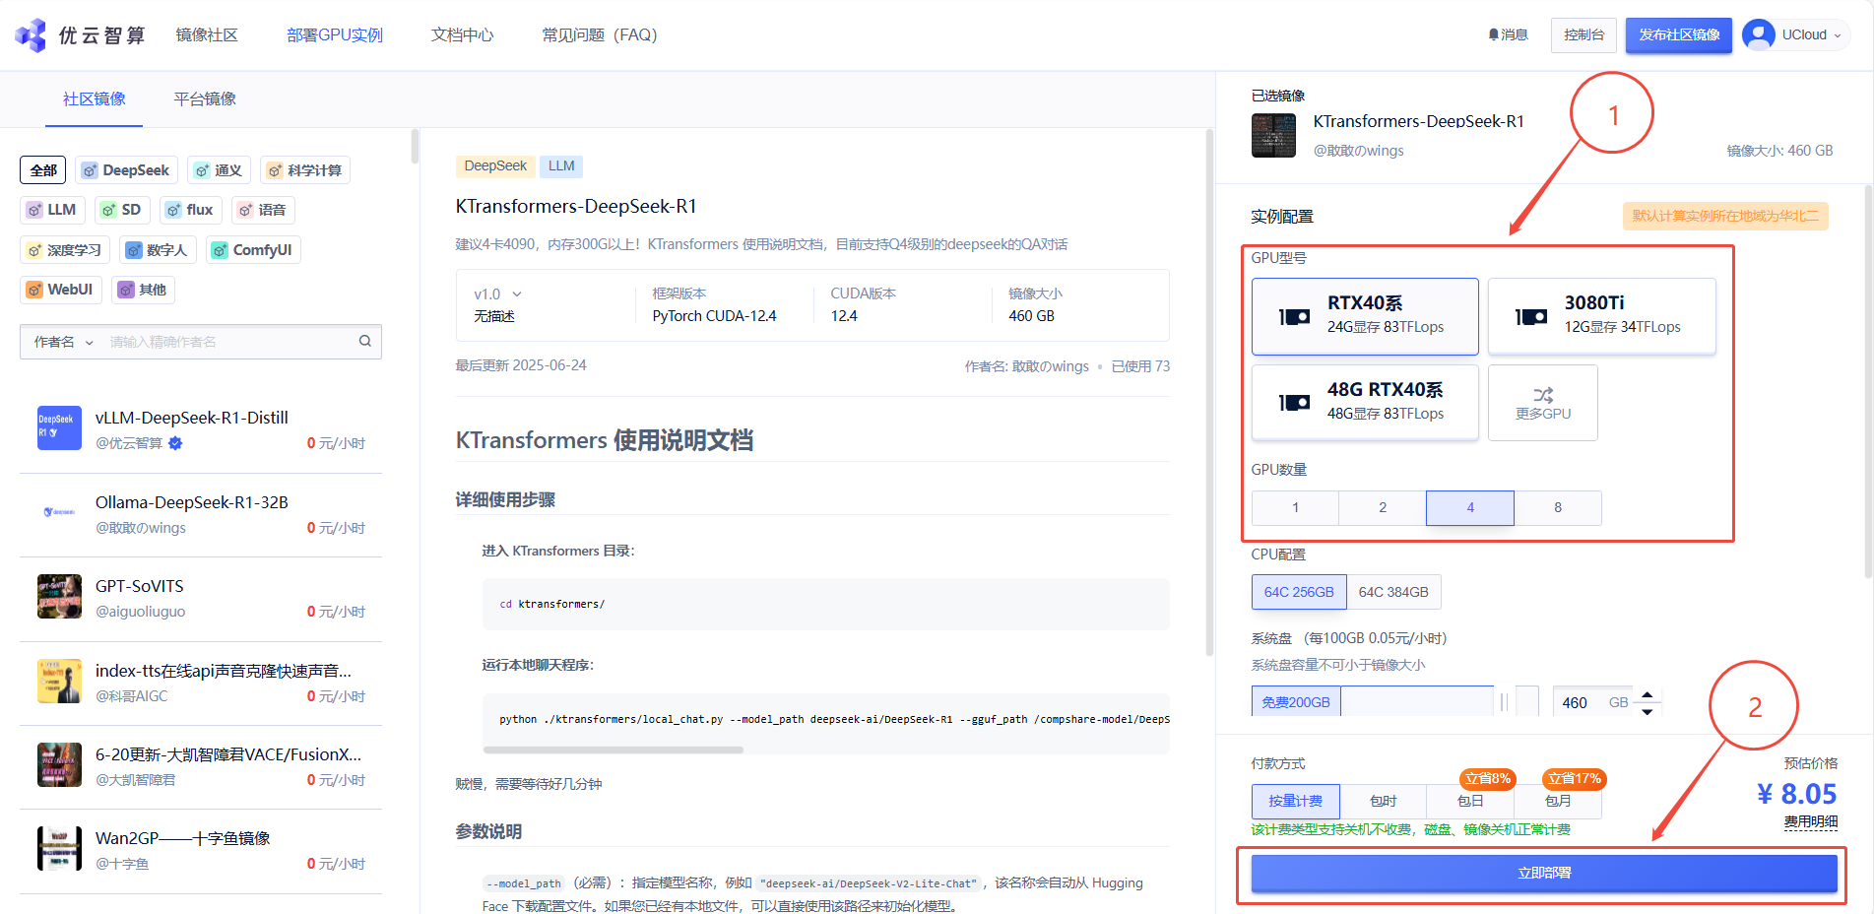1874x914 pixels.
Task: Open the 费用明细 link
Action: click(x=1811, y=821)
